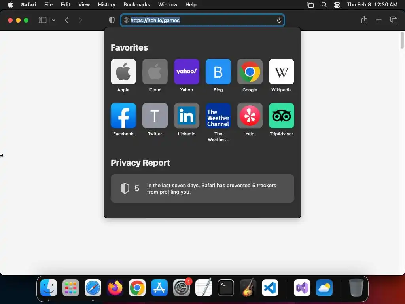Open the Wikipedia favorite

pos(281,72)
